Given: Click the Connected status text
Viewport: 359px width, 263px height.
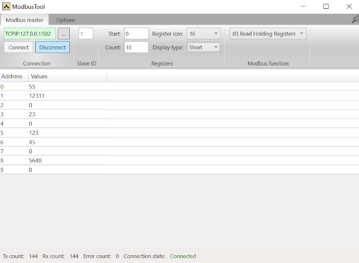Looking at the screenshot, I should 183,256.
